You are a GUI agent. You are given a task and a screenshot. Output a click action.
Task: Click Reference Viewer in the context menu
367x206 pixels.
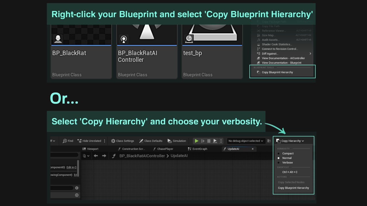pos(274,31)
